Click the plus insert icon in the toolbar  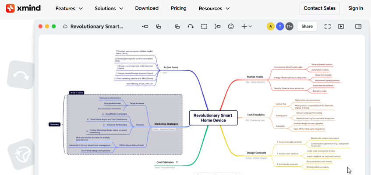click(244, 27)
